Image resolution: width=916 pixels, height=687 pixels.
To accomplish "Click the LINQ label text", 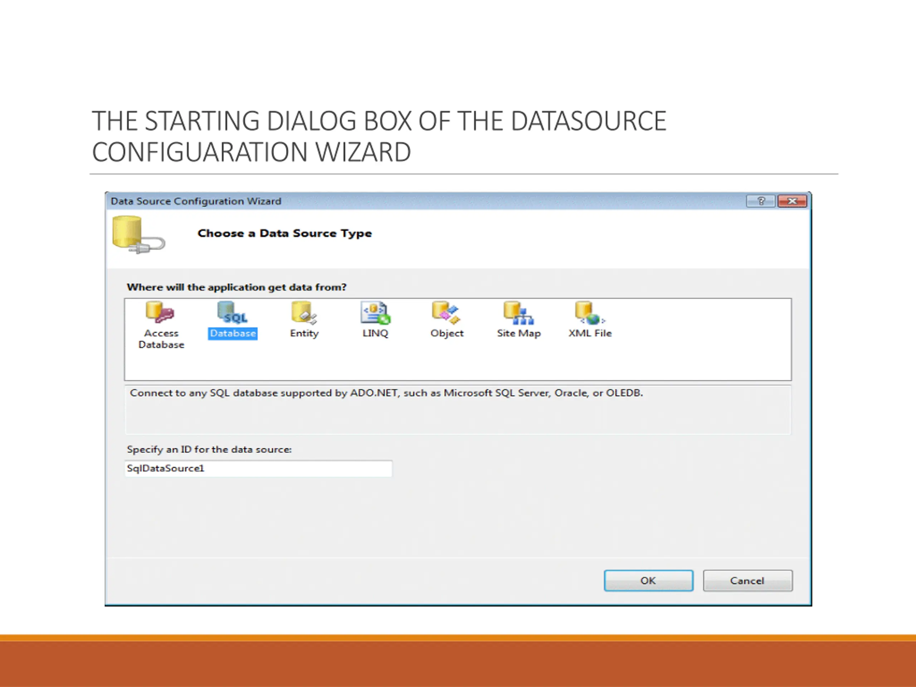I will click(375, 333).
